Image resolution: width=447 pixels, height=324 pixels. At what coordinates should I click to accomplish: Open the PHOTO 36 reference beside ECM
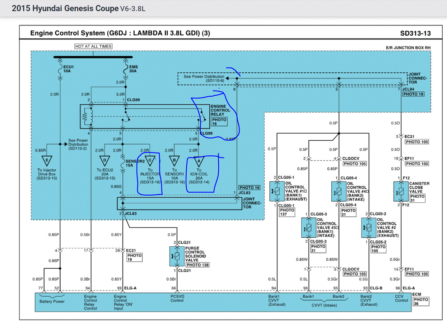(x=421, y=301)
